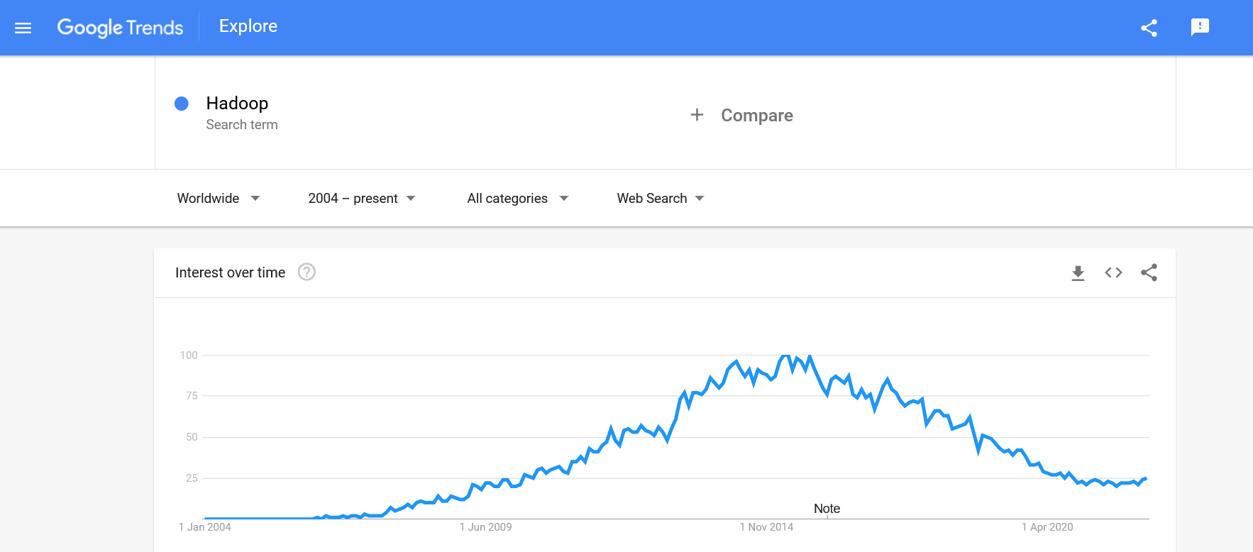Viewport: 1253px width, 552px height.
Task: Click the share icon in the header
Action: coord(1149,27)
